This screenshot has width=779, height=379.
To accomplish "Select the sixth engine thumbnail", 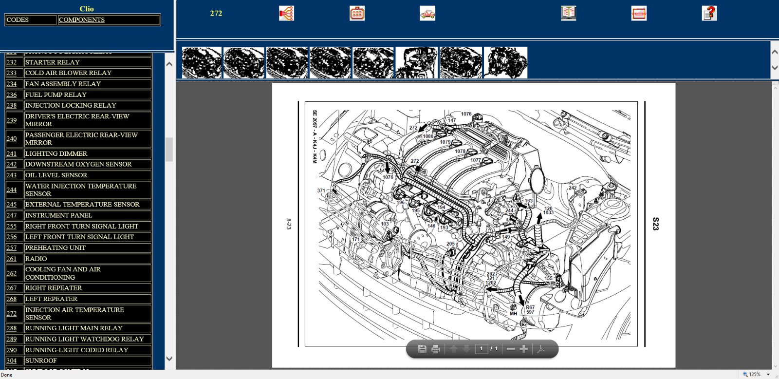I will pos(416,62).
